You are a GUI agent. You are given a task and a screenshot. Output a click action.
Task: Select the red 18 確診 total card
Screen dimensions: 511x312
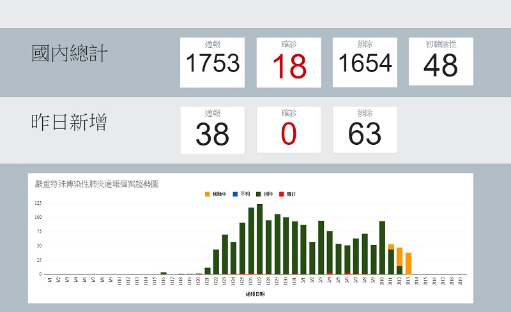(289, 63)
